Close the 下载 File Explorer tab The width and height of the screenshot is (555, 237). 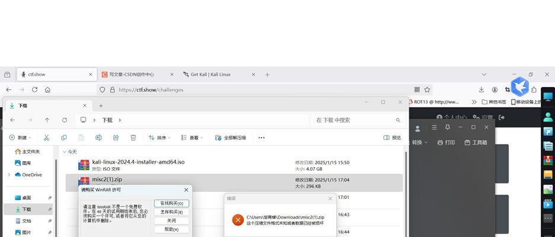tap(85, 105)
